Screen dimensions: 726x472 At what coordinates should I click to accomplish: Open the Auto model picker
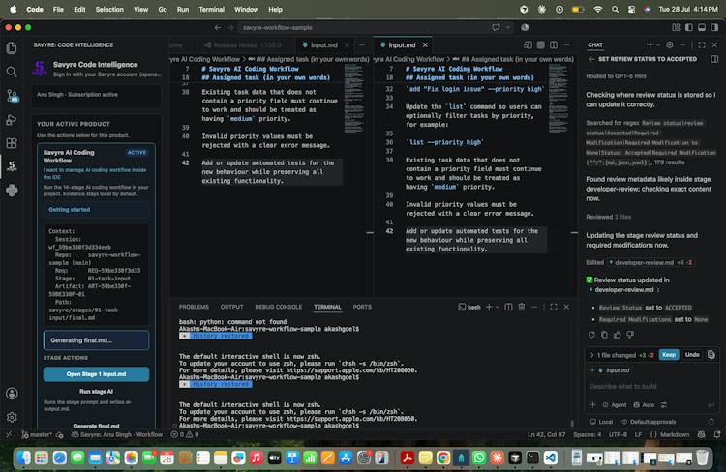tap(644, 405)
